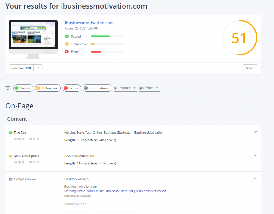274x214 pixels.
Task: Click the Effort gear icon
Action: coord(140,88)
